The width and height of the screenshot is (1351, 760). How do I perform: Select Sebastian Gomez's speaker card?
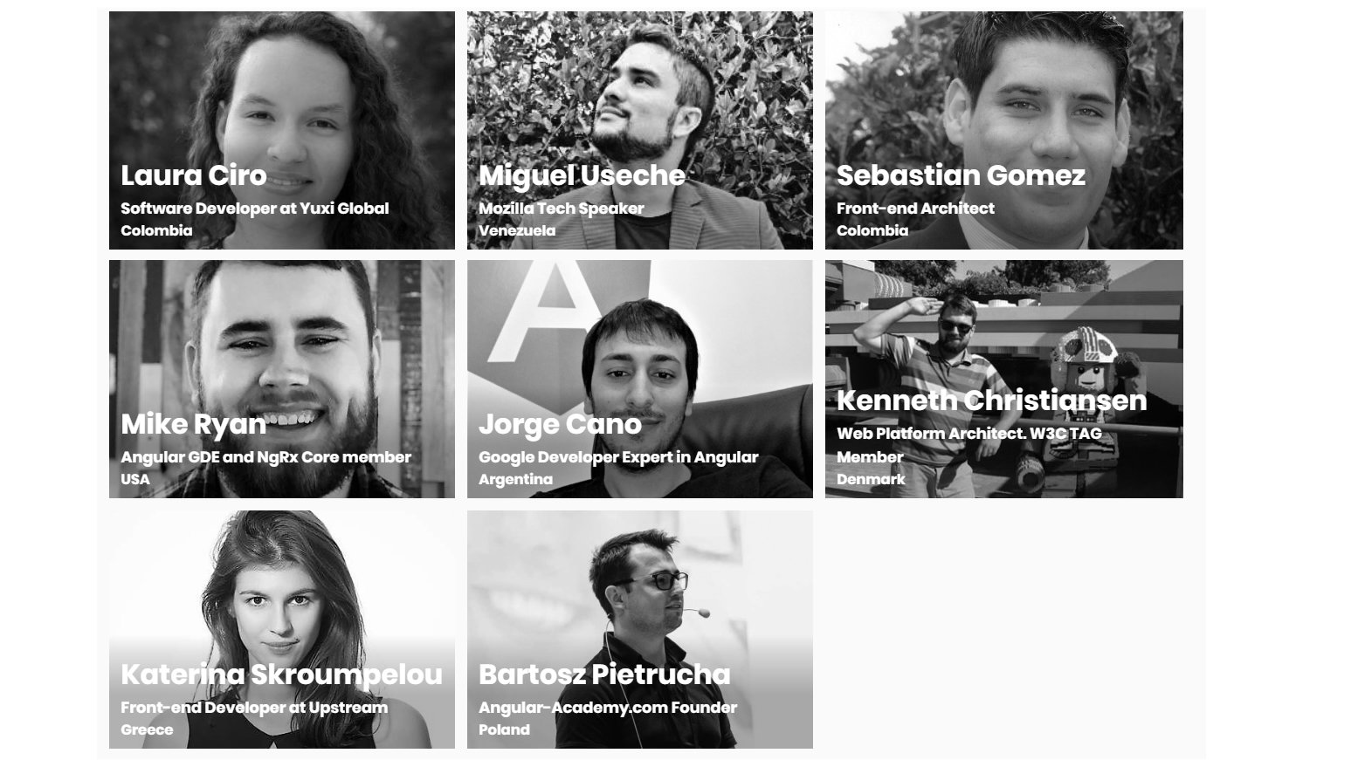[1004, 130]
